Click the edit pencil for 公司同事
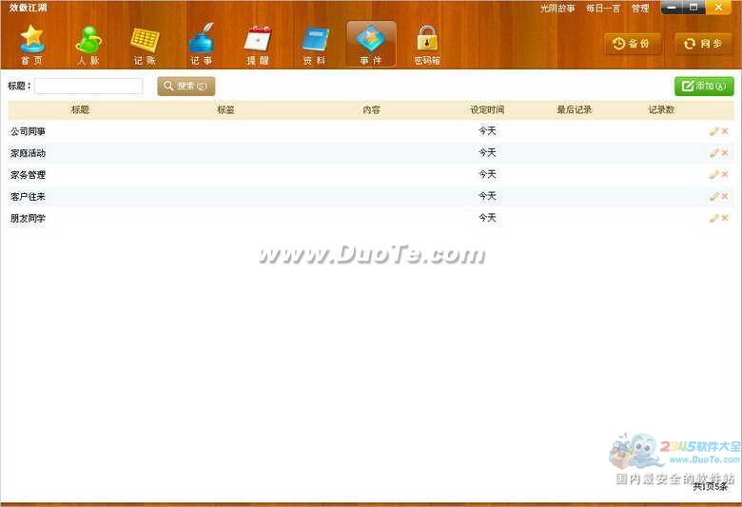The image size is (742, 507). (x=713, y=131)
